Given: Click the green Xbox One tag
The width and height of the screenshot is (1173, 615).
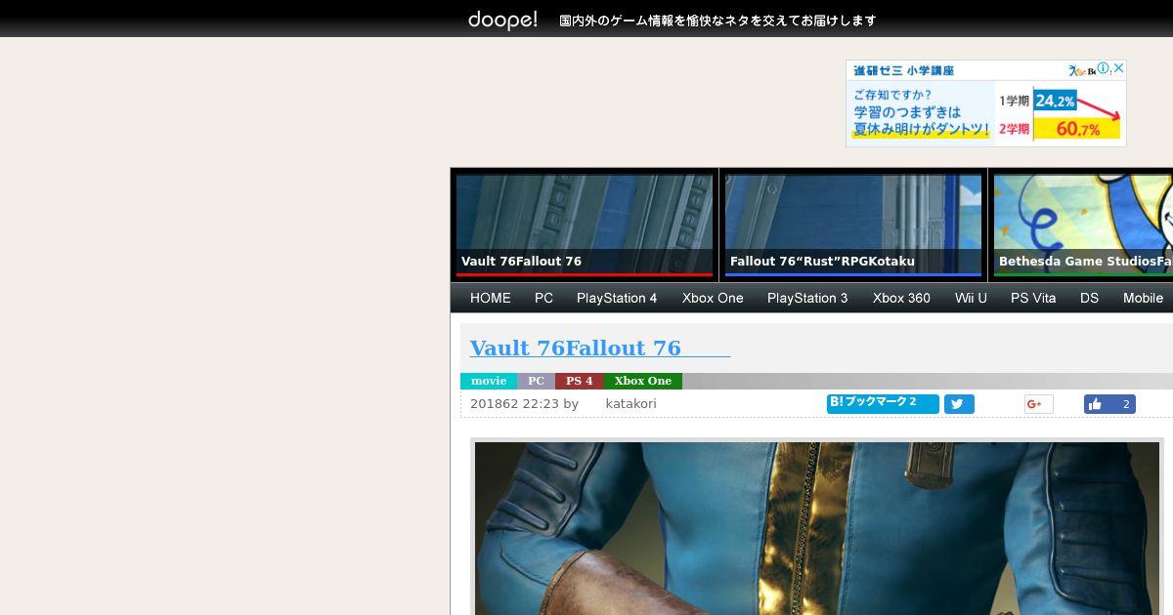Looking at the screenshot, I should 643,381.
